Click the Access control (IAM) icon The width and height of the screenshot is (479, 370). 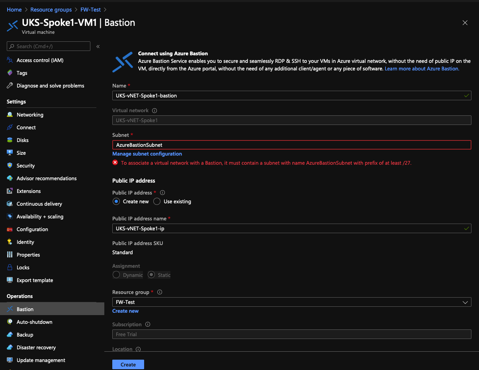[x=10, y=60]
